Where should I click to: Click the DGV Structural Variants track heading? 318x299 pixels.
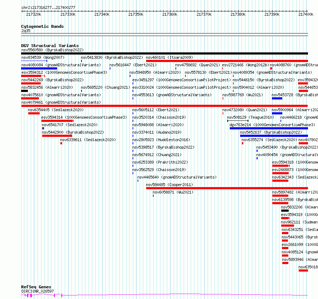[x=50, y=46]
